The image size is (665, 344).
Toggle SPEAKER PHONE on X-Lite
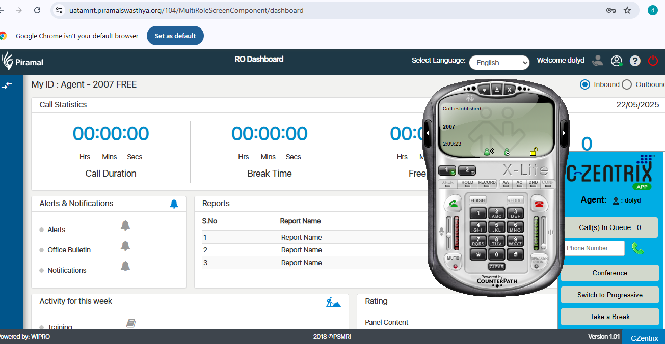tap(539, 262)
